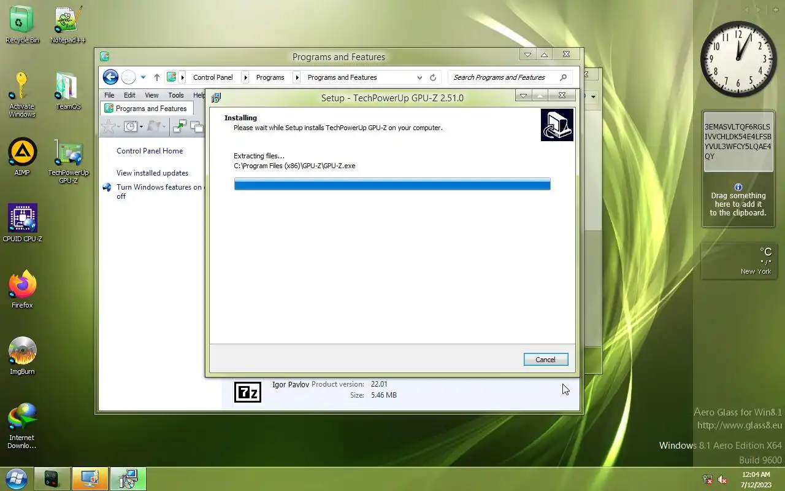Click the forward navigation arrow button

[128, 77]
